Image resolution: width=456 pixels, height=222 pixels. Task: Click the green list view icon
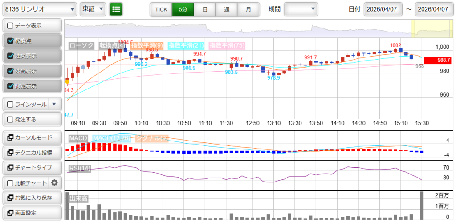click(116, 9)
